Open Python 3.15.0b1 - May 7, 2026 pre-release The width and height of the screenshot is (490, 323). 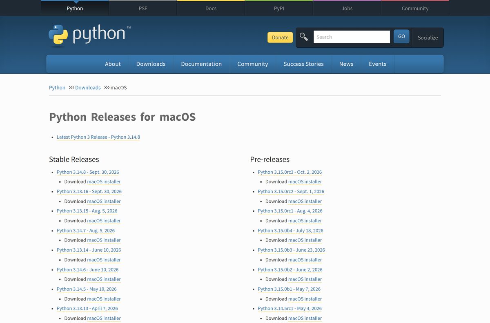[x=289, y=289]
